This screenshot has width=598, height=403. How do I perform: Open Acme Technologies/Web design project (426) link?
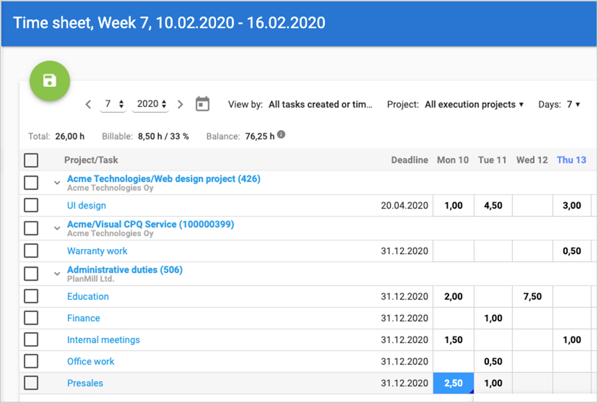tap(163, 179)
